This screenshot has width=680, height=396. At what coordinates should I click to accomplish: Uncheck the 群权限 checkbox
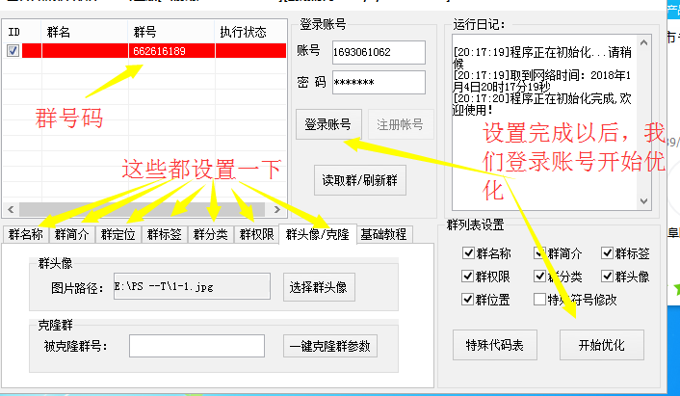(468, 276)
